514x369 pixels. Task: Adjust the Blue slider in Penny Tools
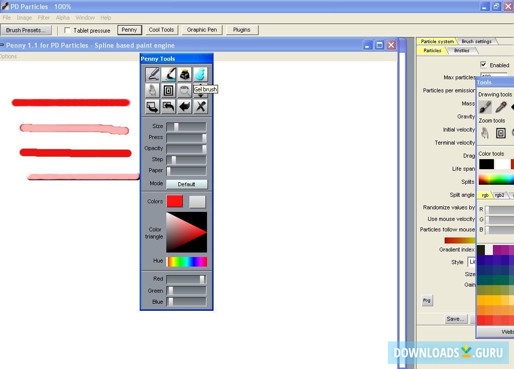click(186, 302)
